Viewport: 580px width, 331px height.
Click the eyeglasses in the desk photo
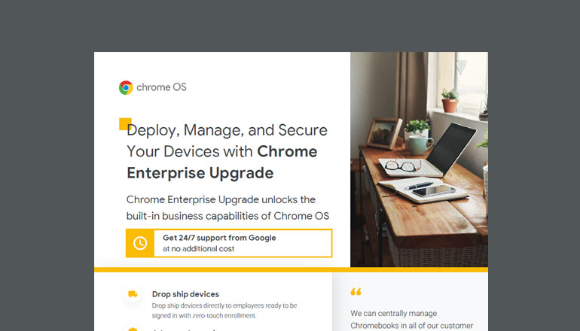398,165
